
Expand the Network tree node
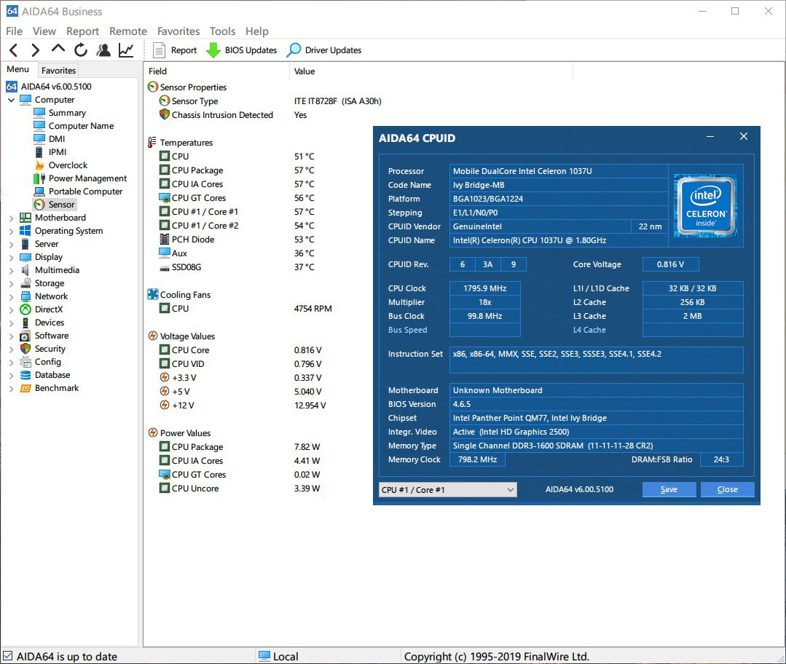[11, 296]
